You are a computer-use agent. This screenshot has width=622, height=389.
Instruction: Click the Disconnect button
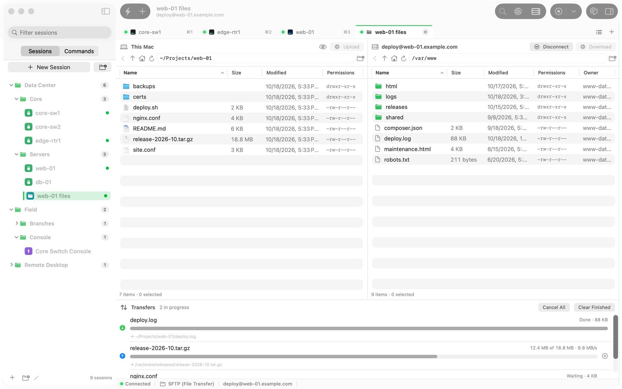(551, 47)
